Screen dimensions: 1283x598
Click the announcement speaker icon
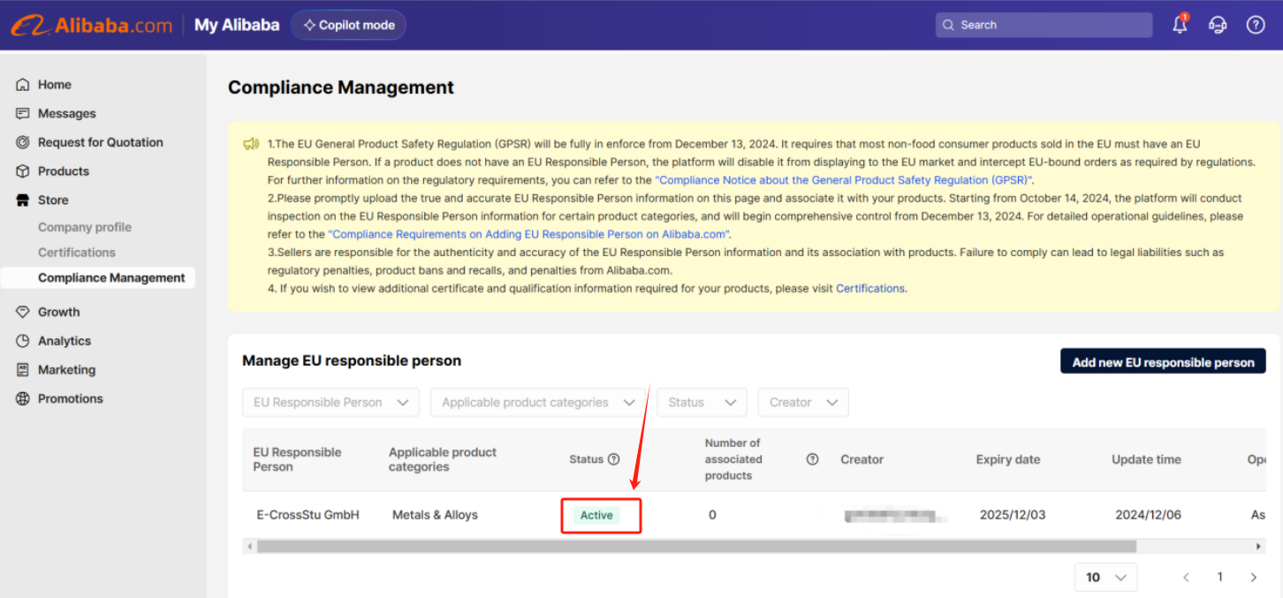tap(251, 144)
